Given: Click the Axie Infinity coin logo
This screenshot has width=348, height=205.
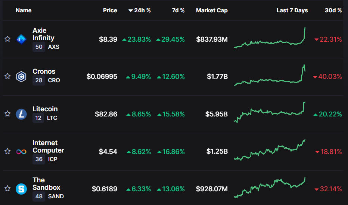Looking at the screenshot, I should click(x=21, y=39).
